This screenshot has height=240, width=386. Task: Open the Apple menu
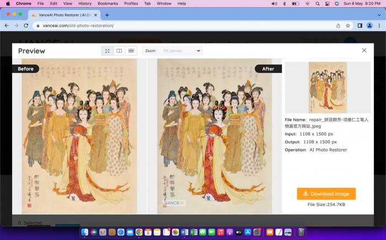(x=8, y=3)
